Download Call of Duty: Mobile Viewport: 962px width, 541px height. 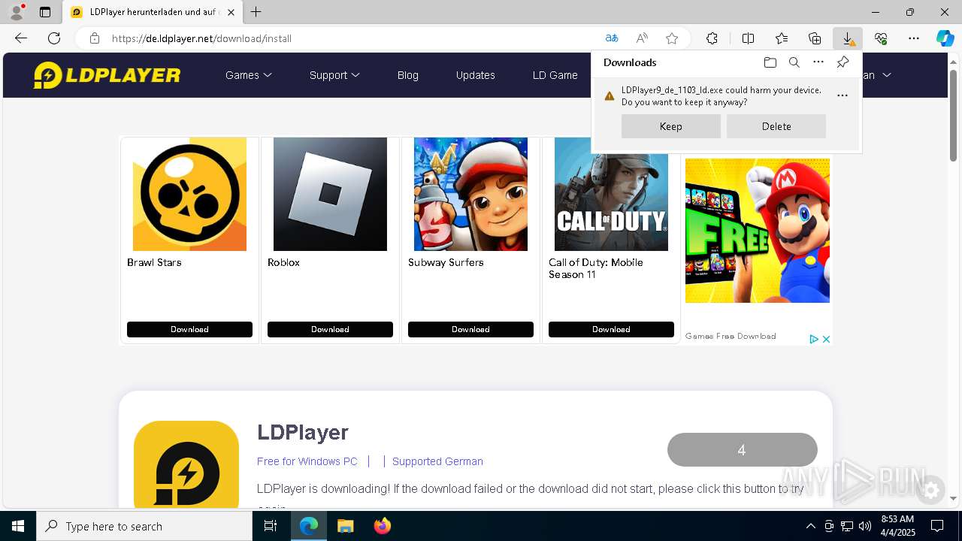tap(611, 329)
